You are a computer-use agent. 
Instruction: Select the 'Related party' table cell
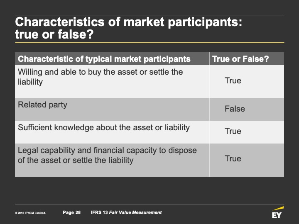112,110
